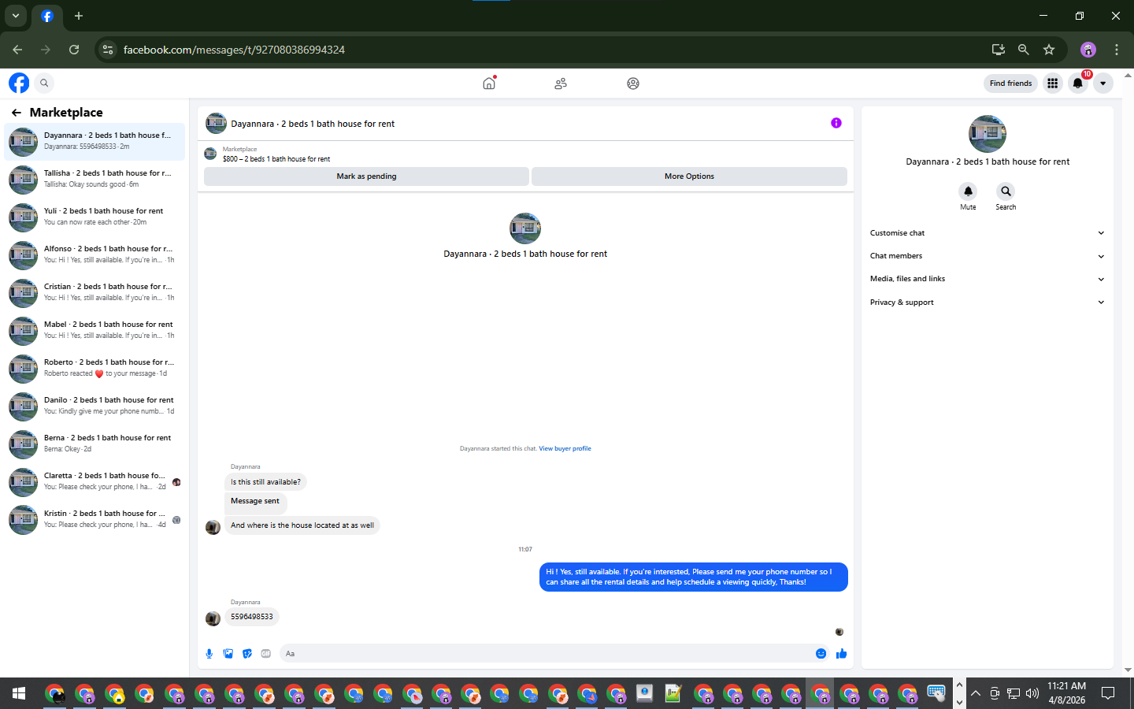Screen dimensions: 1134x709
Task: Choose a sticker icon in composer
Action: point(247,653)
